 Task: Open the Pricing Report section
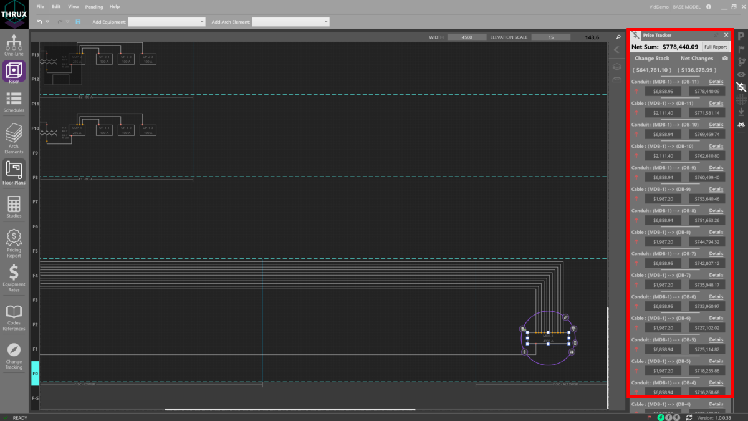point(14,242)
